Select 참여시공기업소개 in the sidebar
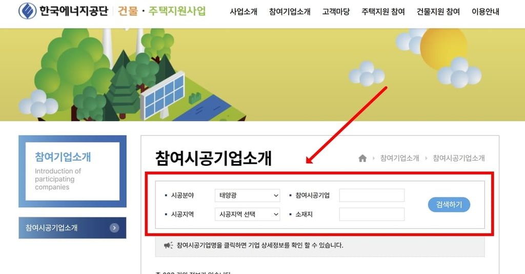This screenshot has width=525, height=274. pos(72,228)
